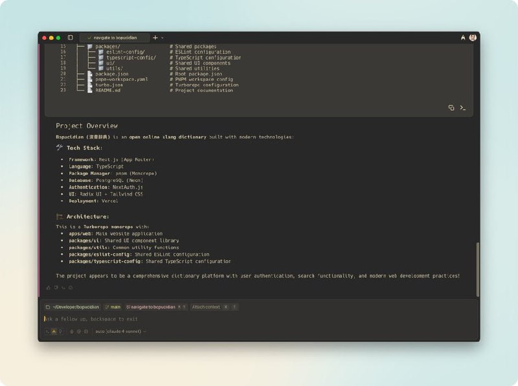Toggle the sidebar panel icon

[71, 38]
